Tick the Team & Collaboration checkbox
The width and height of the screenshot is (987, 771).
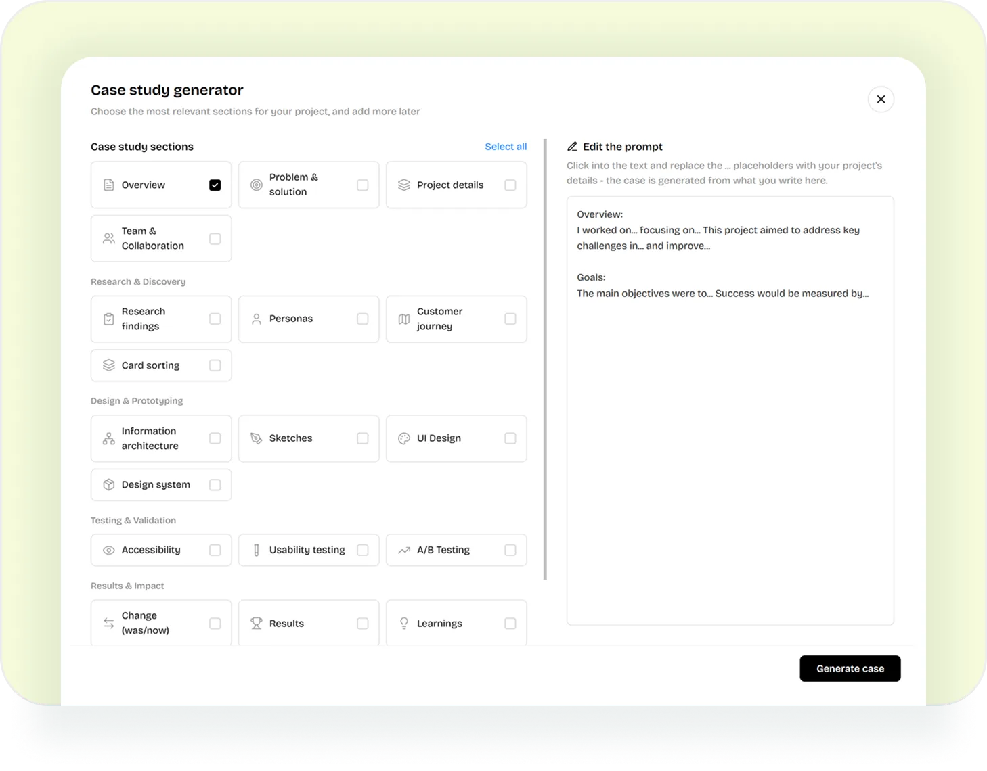click(215, 239)
